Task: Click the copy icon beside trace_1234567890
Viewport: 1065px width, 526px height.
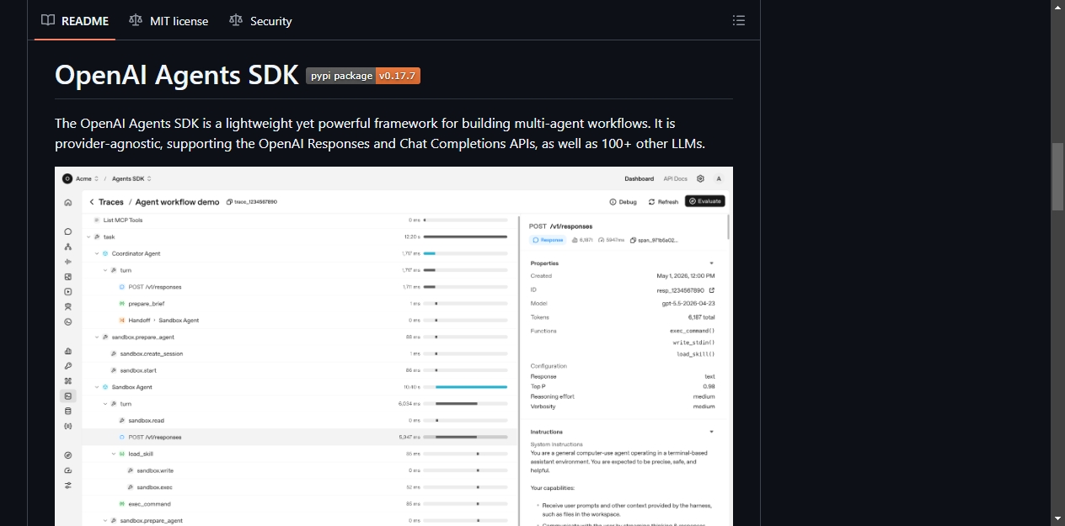Action: [229, 202]
